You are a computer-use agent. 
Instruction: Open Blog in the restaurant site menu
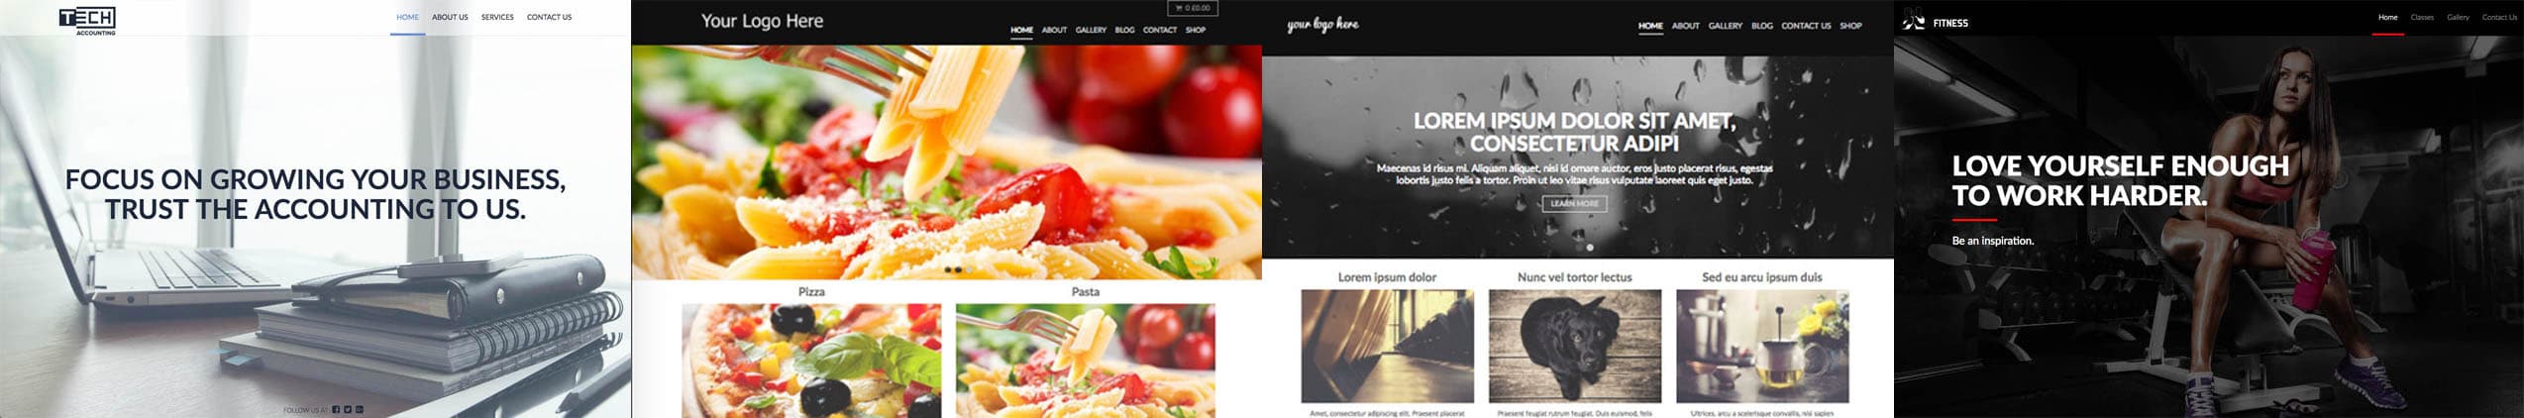[1124, 30]
